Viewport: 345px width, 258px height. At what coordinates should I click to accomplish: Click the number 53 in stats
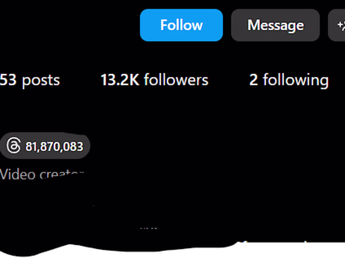(9, 80)
